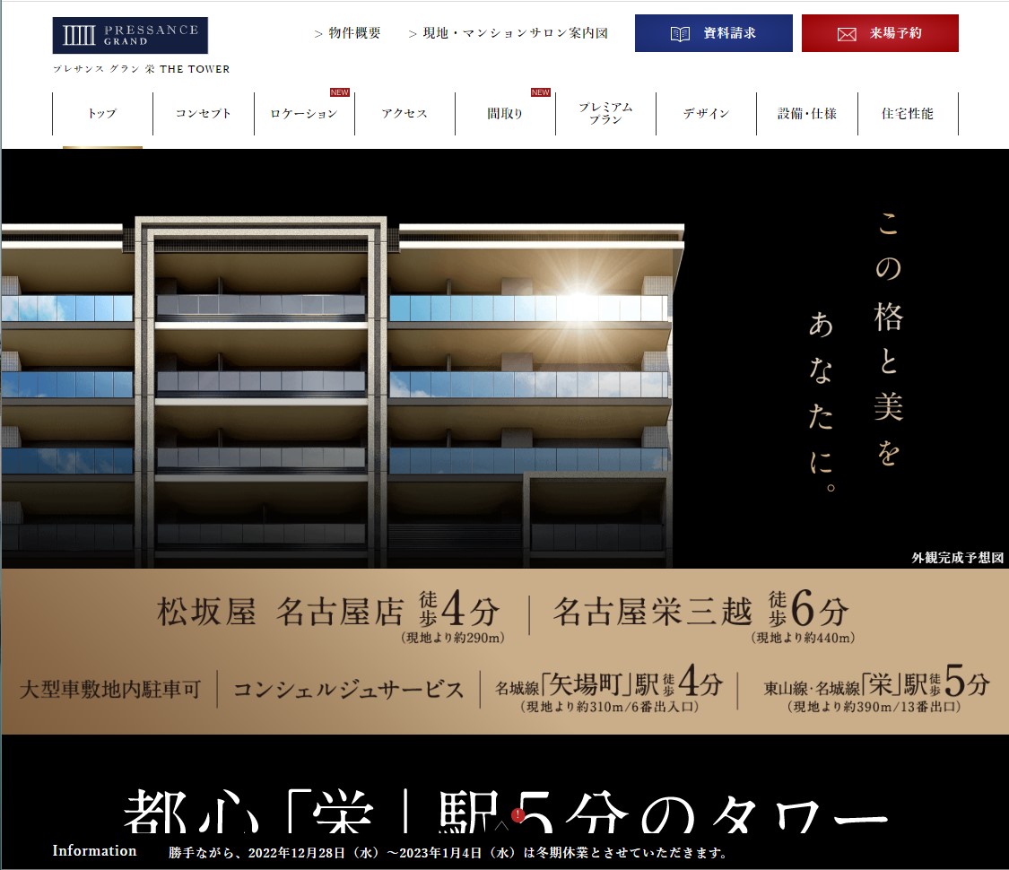This screenshot has height=870, width=1009.
Task: Go to the アクセス menu item
Action: pyautogui.click(x=404, y=114)
